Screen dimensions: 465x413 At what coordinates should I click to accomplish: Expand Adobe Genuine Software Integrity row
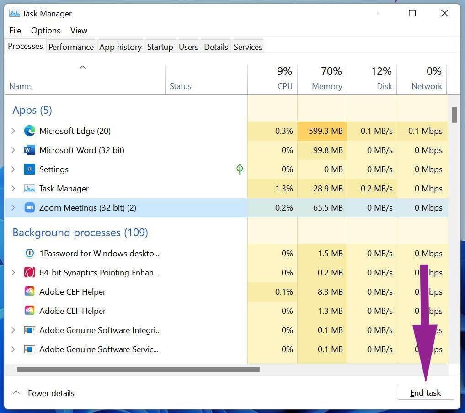pos(13,330)
